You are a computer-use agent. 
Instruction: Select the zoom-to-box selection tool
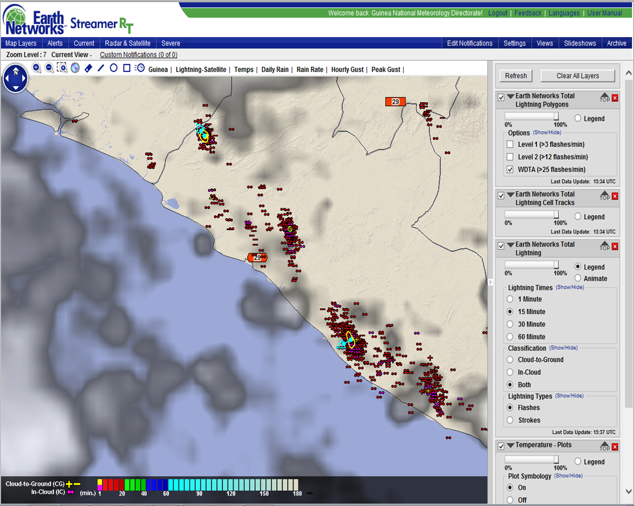coord(62,68)
